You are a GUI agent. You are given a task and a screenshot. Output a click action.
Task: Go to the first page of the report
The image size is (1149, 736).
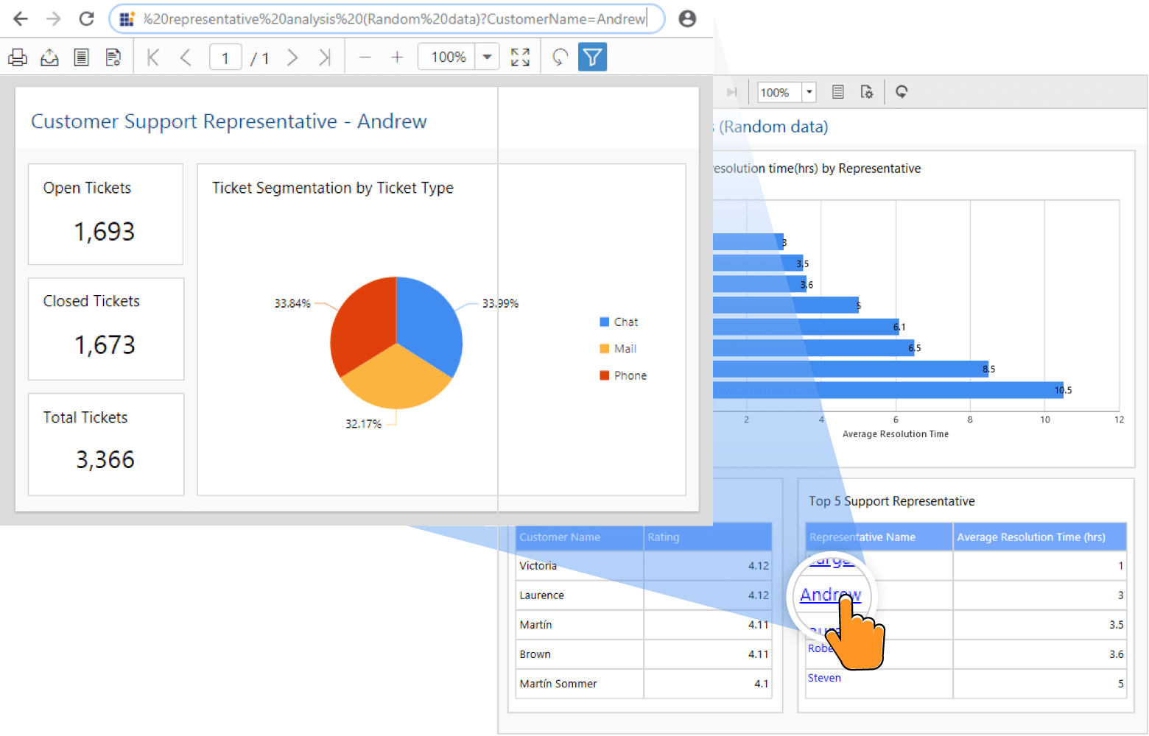(153, 57)
